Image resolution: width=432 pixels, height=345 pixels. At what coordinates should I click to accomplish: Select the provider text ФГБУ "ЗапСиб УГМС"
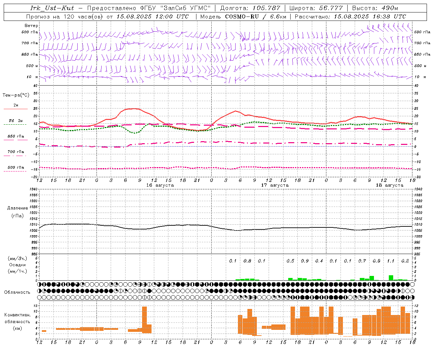point(175,8)
